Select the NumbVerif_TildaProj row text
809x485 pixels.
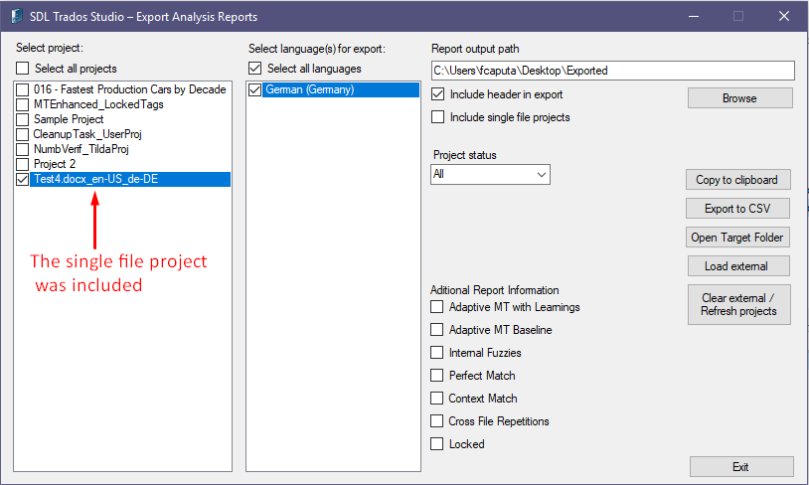pyautogui.click(x=81, y=150)
